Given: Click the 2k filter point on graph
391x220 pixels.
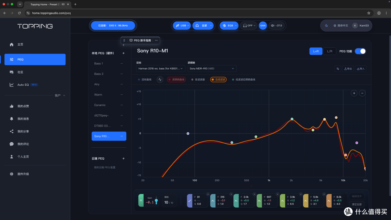Looking at the screenshot, I should pyautogui.click(x=292, y=119).
